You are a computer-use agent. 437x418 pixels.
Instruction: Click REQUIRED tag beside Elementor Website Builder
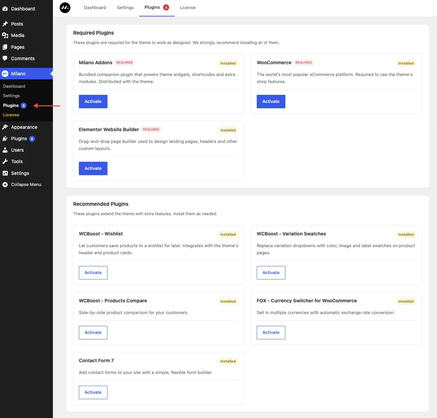[x=151, y=129]
